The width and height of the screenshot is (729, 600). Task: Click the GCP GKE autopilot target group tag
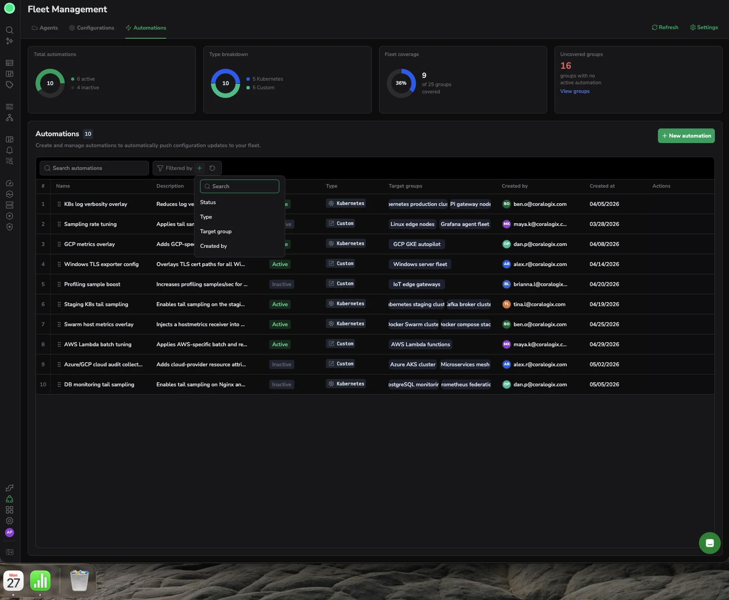click(x=417, y=244)
